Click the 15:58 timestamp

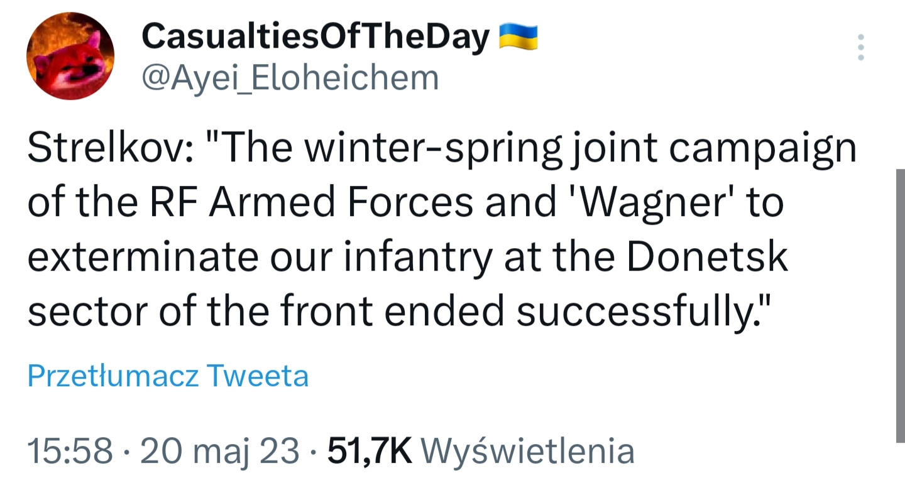pyautogui.click(x=70, y=451)
